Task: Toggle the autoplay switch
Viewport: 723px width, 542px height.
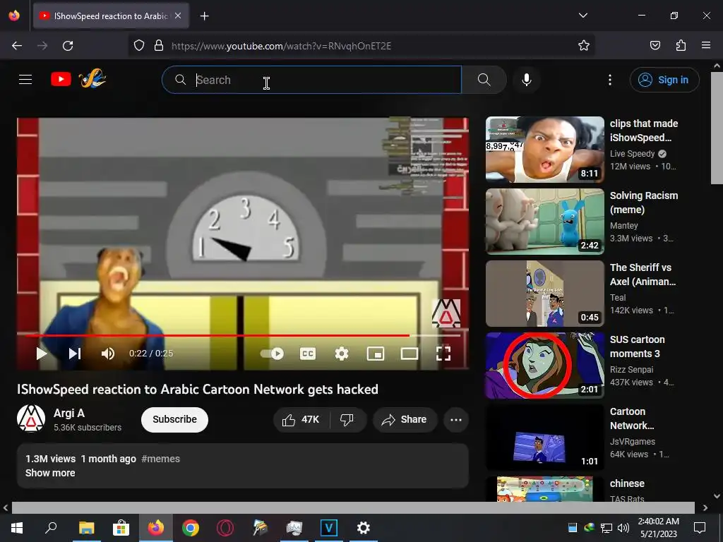Action: pos(272,354)
